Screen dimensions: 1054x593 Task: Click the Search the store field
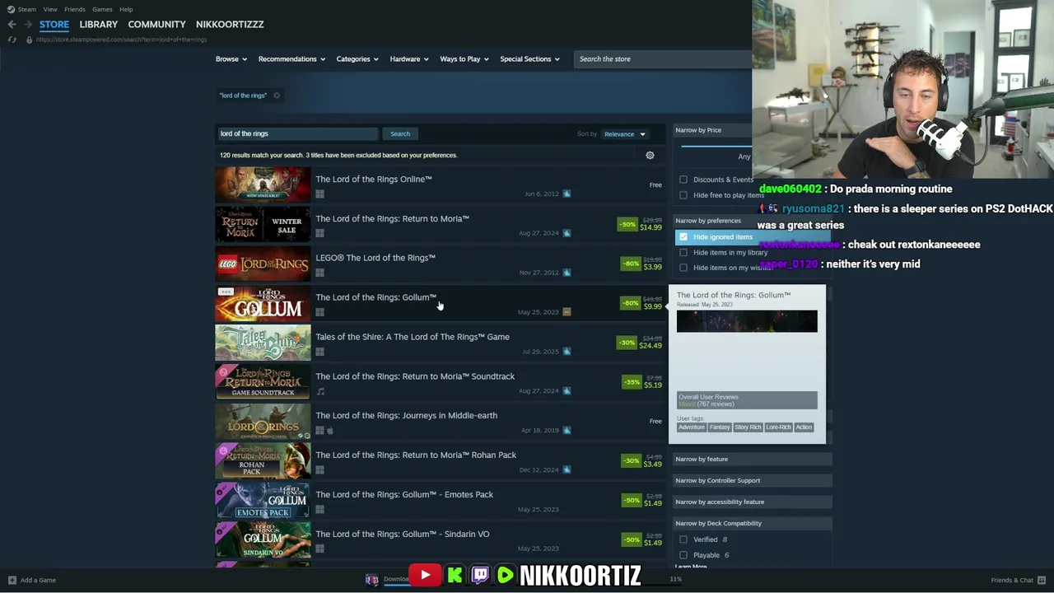click(663, 59)
